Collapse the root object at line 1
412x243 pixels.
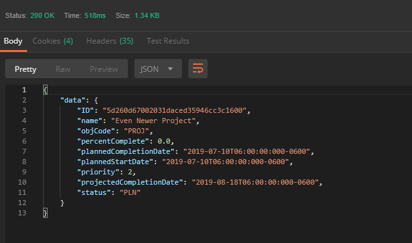pyautogui.click(x=45, y=90)
